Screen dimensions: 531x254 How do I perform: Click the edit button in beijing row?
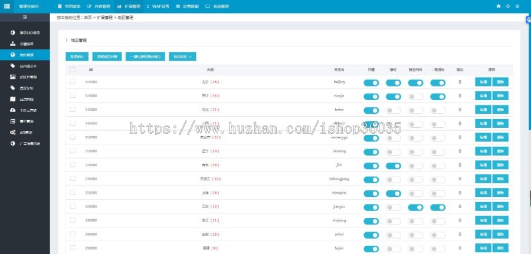(483, 82)
